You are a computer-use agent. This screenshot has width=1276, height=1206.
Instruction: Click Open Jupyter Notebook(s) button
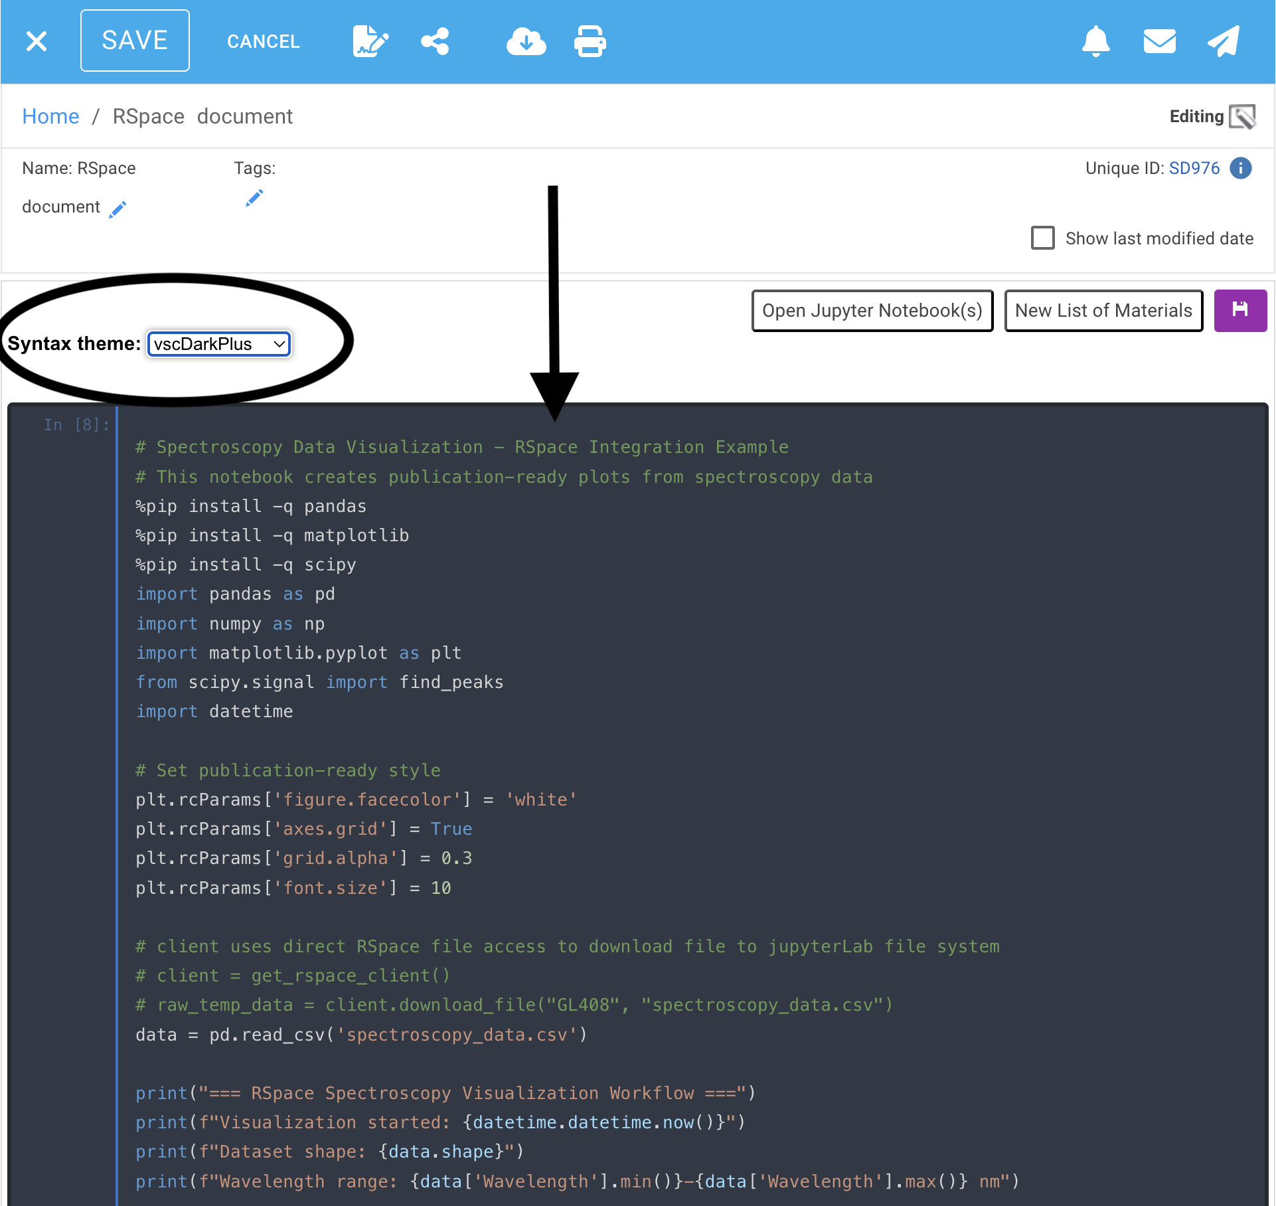pyautogui.click(x=872, y=310)
